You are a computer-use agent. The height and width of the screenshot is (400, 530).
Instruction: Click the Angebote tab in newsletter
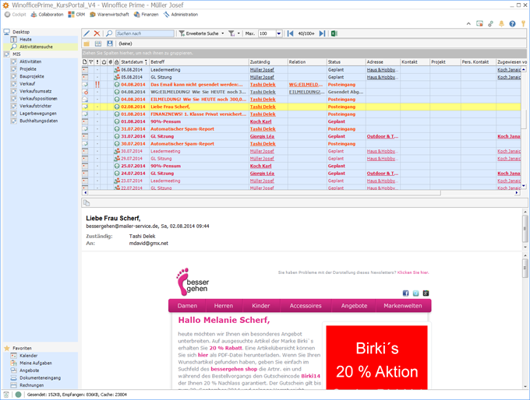(x=354, y=306)
